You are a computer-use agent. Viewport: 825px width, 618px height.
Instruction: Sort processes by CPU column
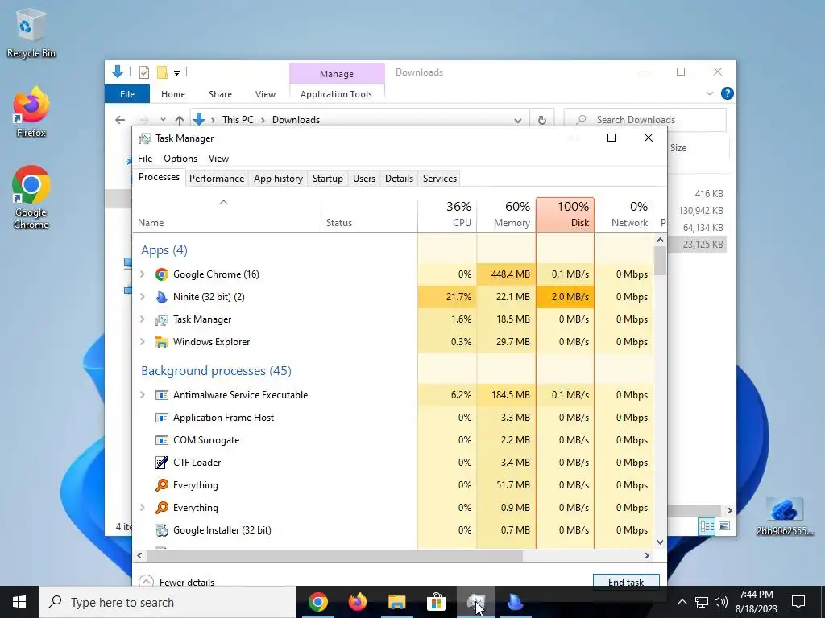[x=448, y=215]
